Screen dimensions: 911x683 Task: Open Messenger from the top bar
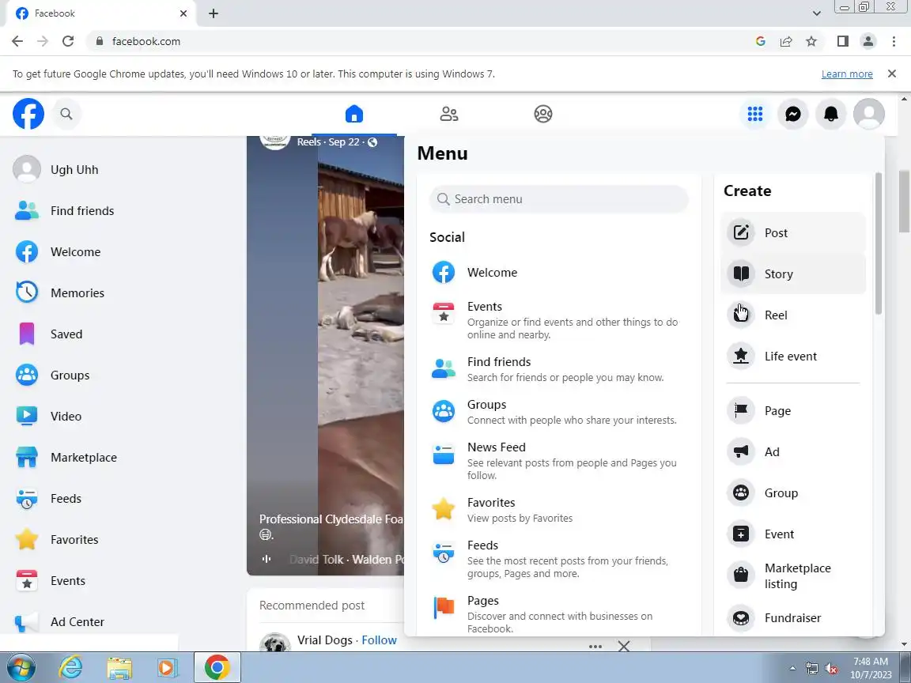pos(792,114)
